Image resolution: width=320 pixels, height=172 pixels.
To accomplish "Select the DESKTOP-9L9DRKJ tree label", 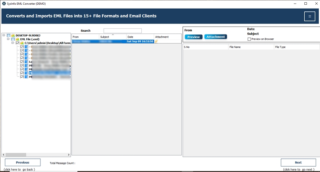I will point(28,35).
